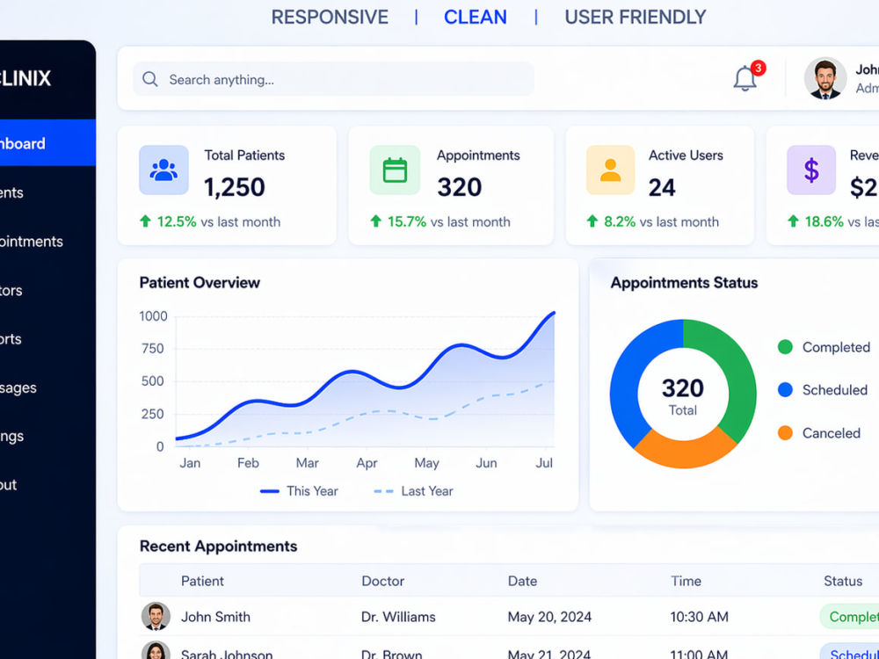Click the Total Patients group icon
Screen dimensions: 879x659
pos(163,170)
